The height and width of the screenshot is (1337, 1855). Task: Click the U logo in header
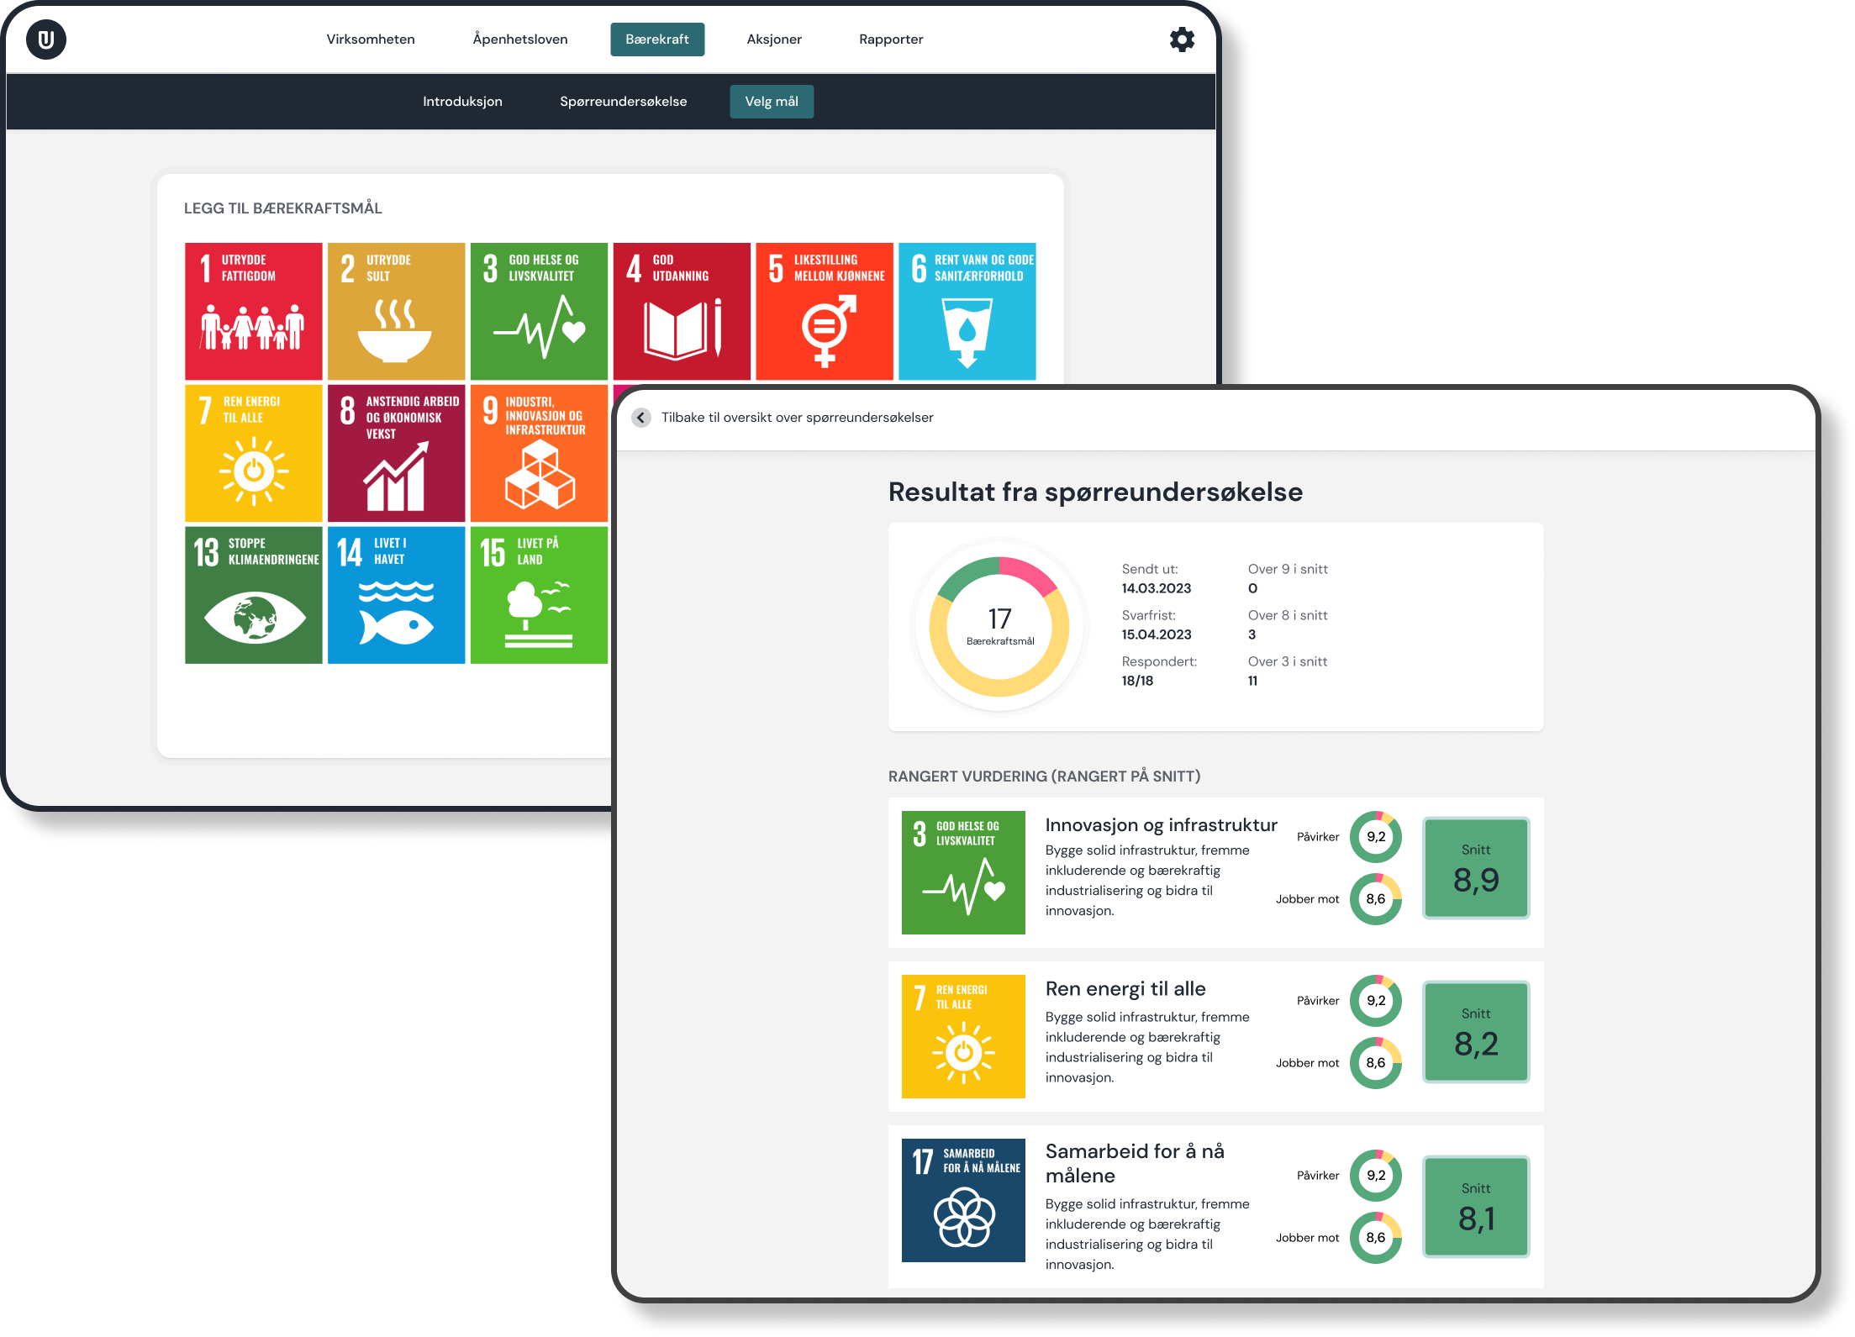pos(46,39)
